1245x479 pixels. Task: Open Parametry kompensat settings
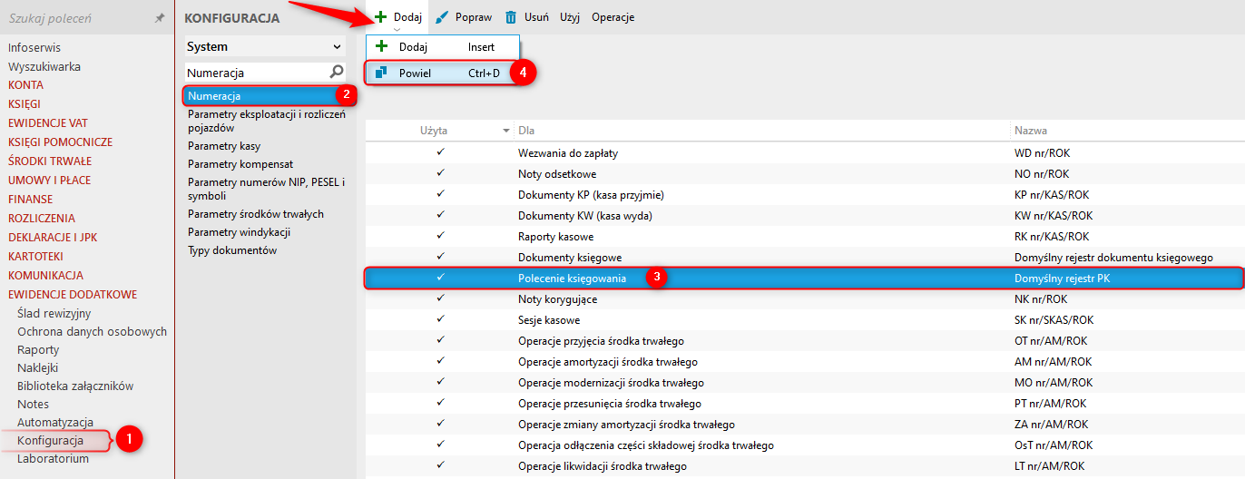tap(240, 164)
